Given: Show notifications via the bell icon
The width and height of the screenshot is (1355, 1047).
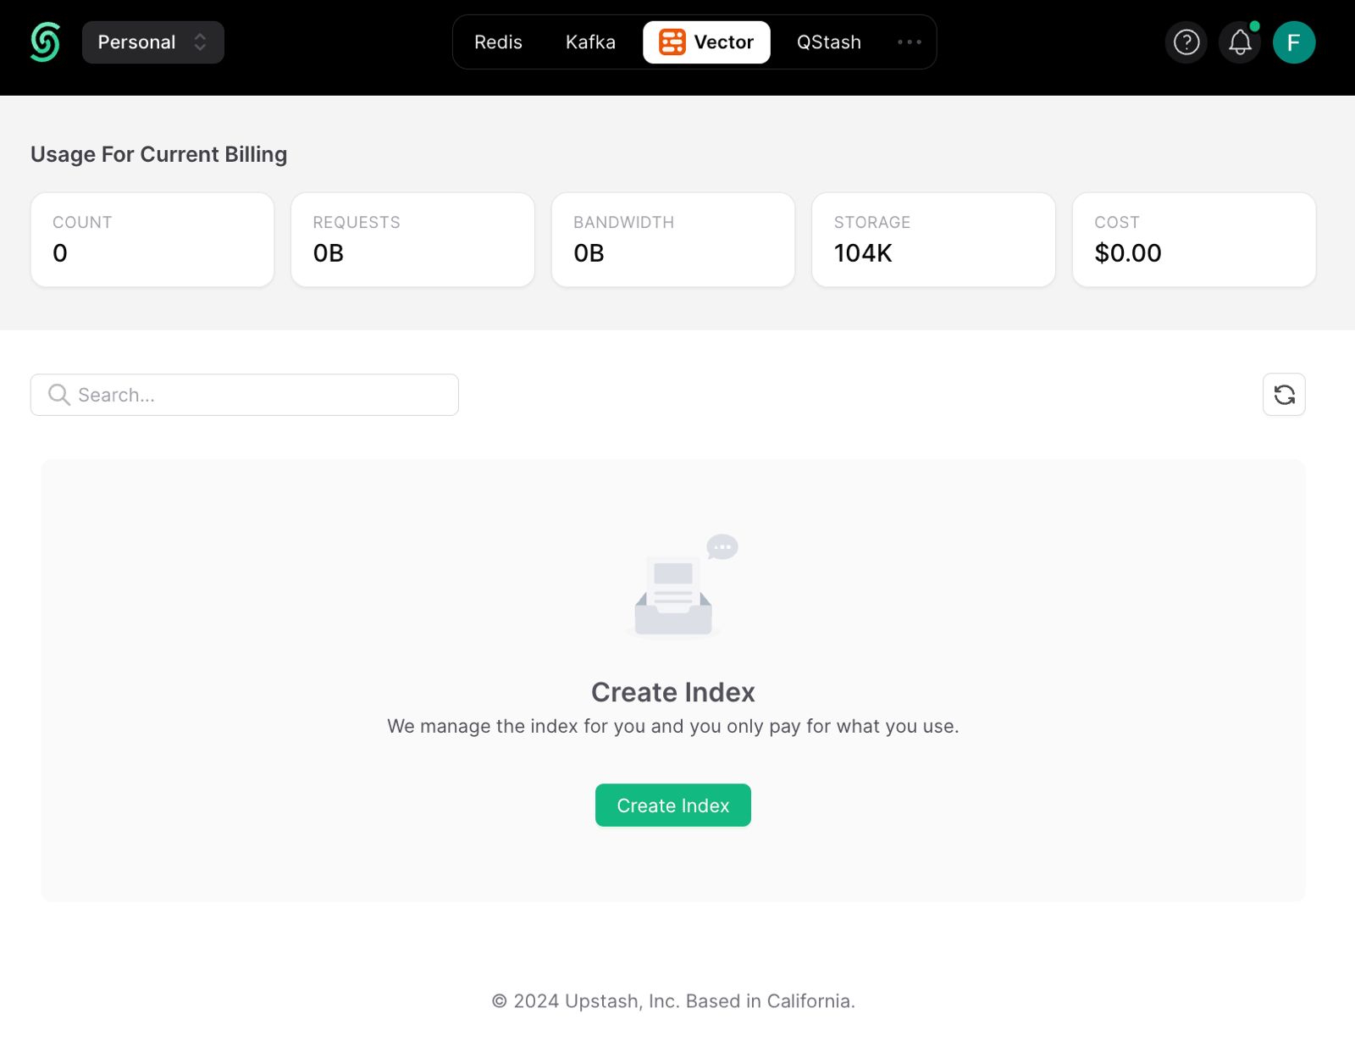Looking at the screenshot, I should (1240, 42).
